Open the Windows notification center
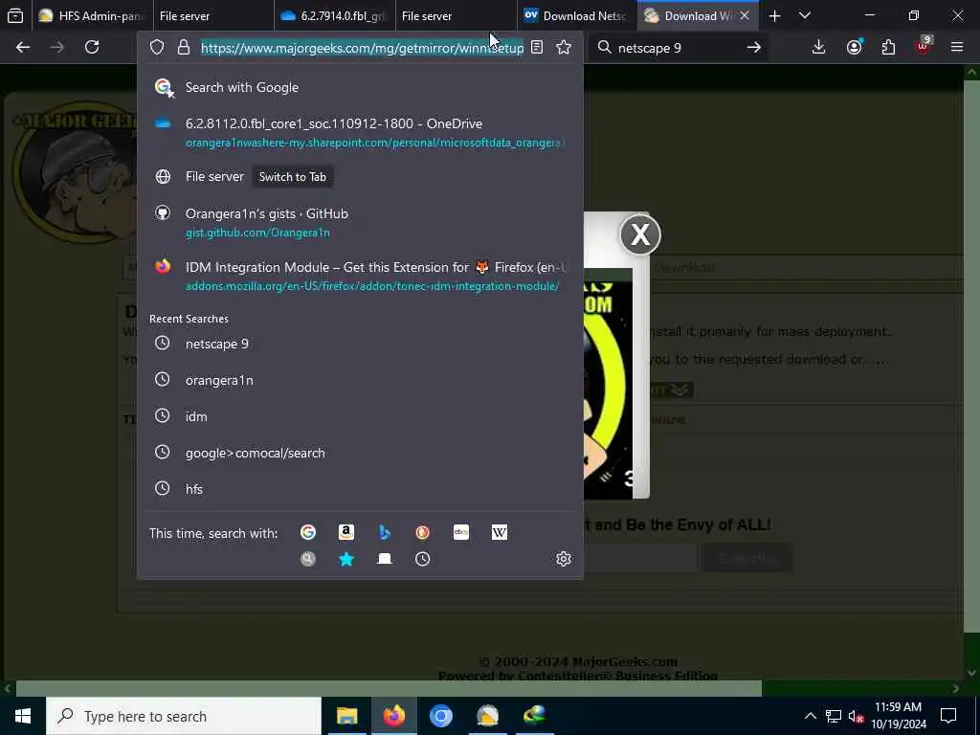 [948, 716]
